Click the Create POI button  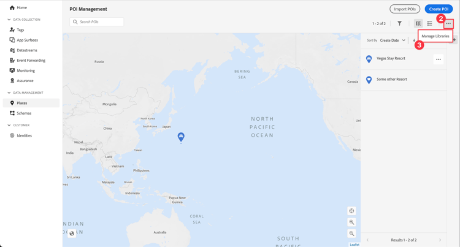[x=439, y=9]
